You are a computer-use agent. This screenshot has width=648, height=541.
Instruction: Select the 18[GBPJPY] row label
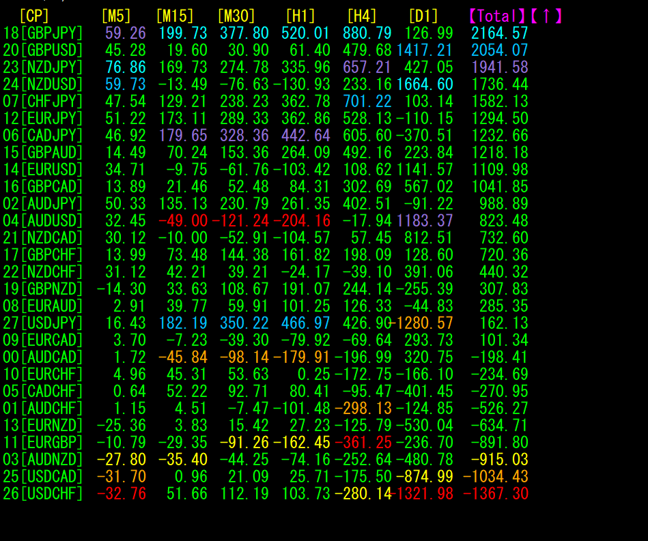coord(43,33)
